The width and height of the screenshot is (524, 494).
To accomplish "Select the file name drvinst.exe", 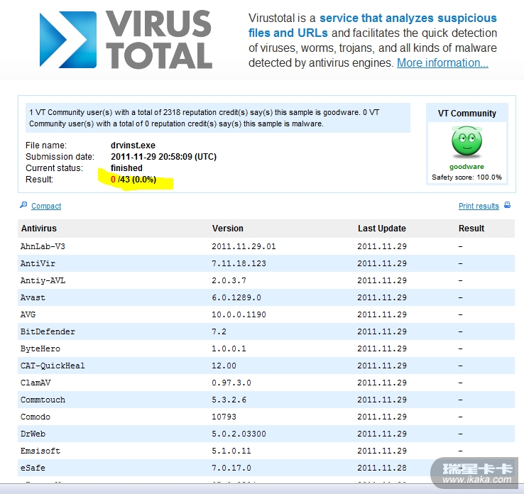I will click(133, 146).
